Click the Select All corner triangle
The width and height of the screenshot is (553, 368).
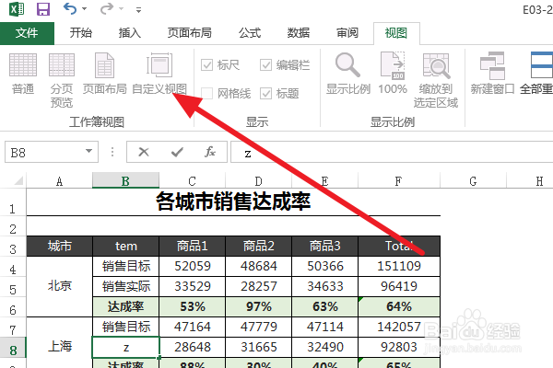point(18,180)
